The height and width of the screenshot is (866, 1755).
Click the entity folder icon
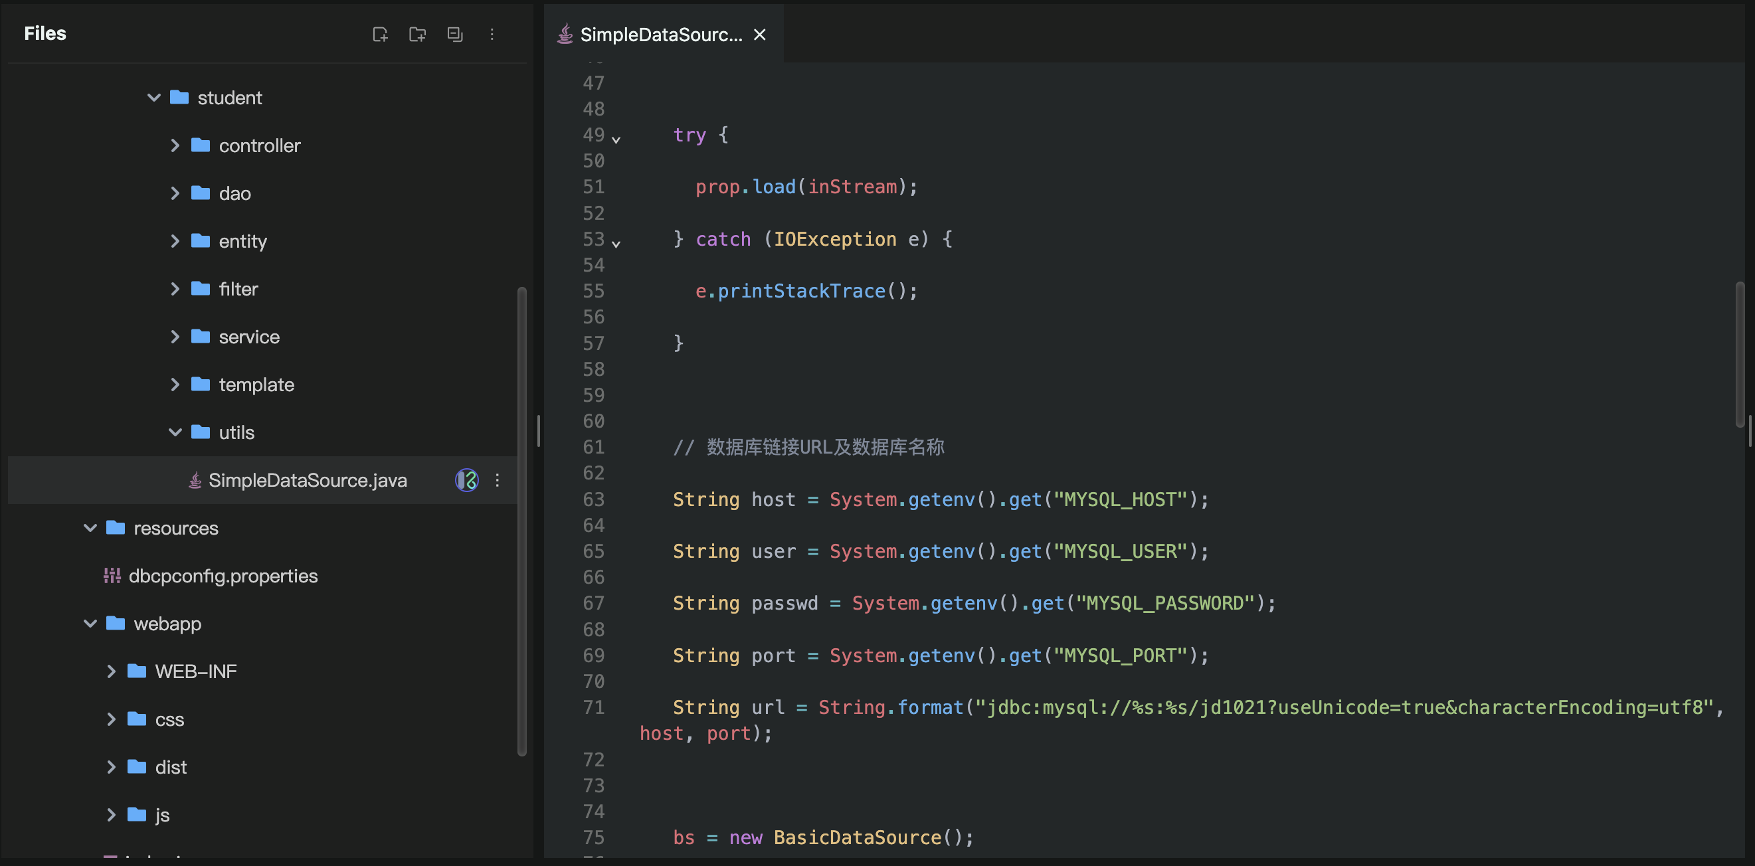point(201,240)
